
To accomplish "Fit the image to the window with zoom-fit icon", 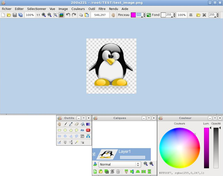I will point(55,15).
